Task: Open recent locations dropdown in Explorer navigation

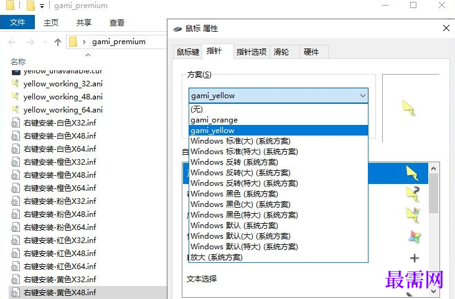Action: pos(45,42)
